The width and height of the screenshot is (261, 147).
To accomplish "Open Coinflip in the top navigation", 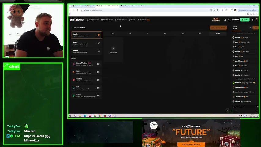I will [x=107, y=20].
